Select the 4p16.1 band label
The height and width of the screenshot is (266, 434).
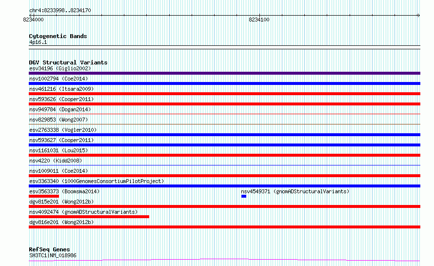click(x=38, y=42)
